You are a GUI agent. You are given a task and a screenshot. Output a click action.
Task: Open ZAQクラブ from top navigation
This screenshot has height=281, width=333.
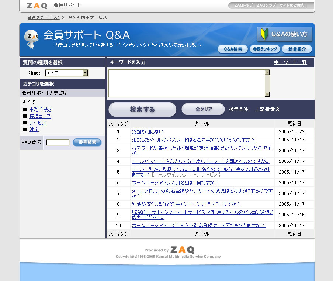point(266,6)
